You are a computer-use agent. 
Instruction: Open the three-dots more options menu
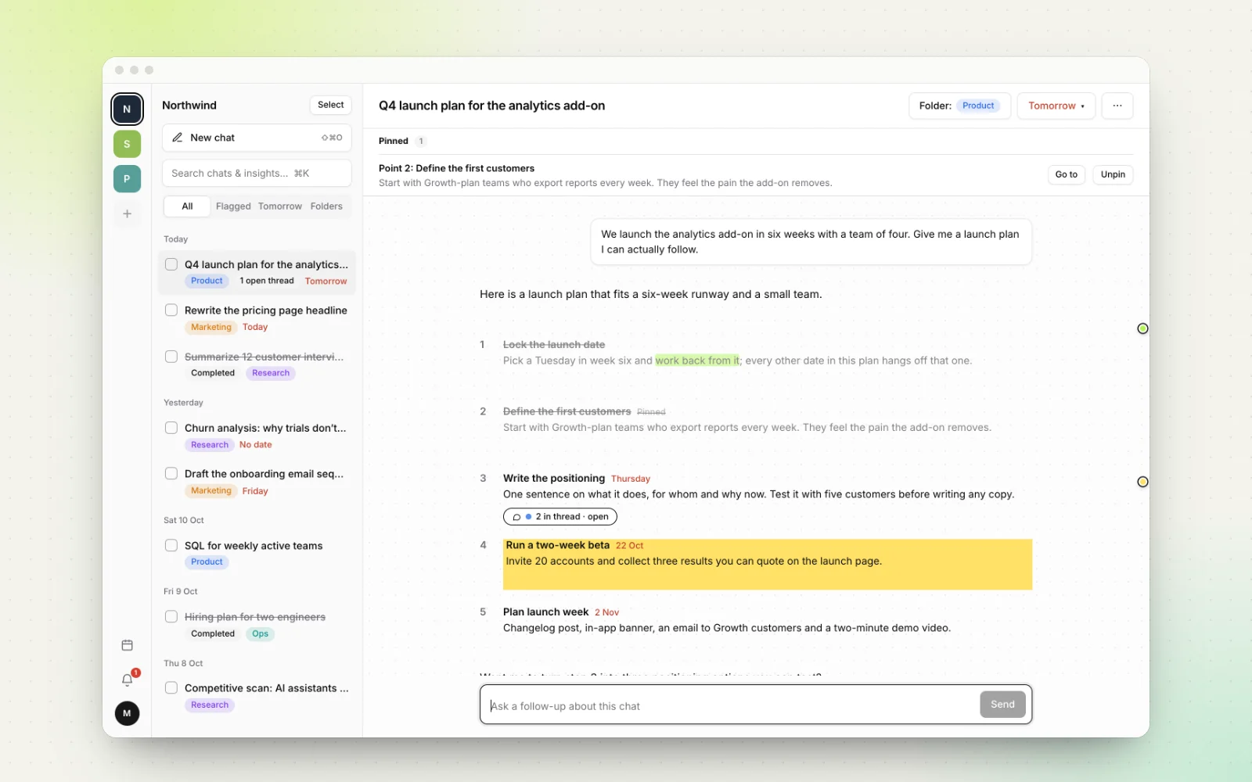(x=1117, y=106)
